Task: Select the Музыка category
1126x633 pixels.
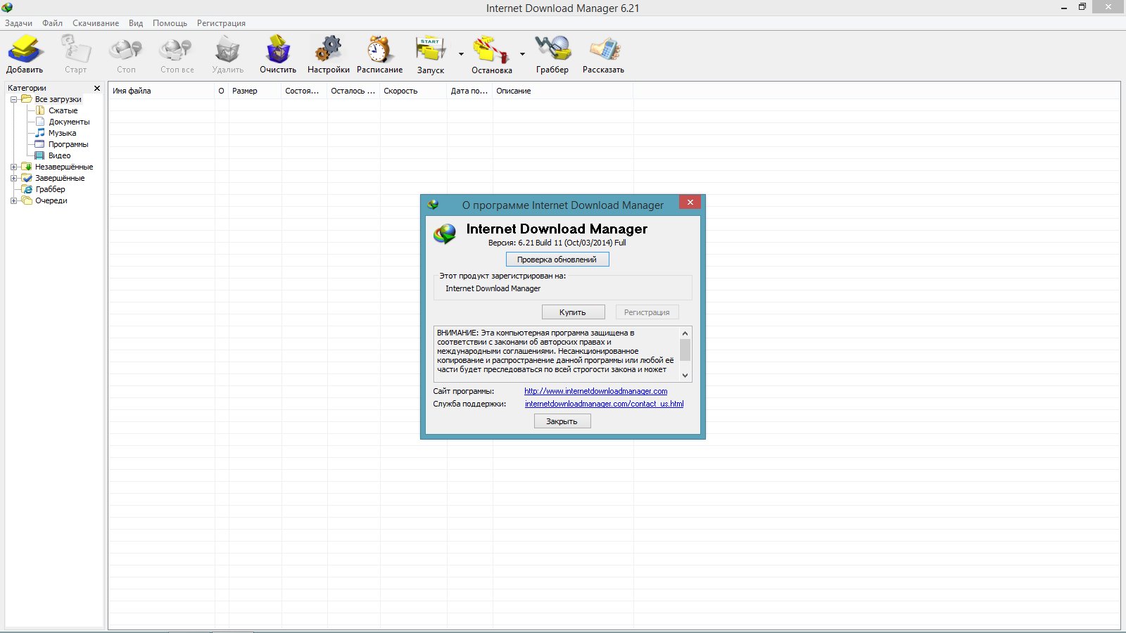Action: click(62, 133)
